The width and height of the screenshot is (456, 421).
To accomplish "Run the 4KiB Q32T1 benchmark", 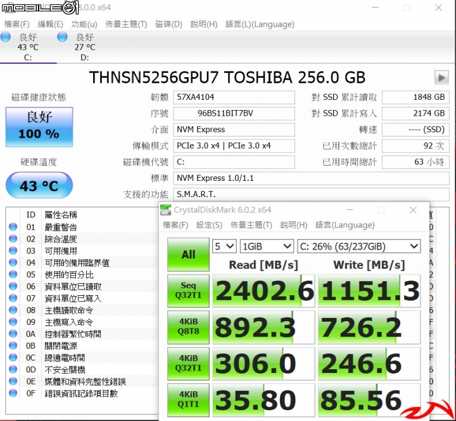I will (x=188, y=363).
